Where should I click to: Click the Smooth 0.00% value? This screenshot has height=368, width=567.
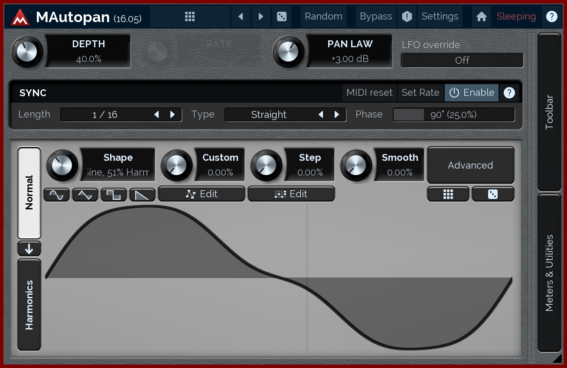click(x=400, y=173)
